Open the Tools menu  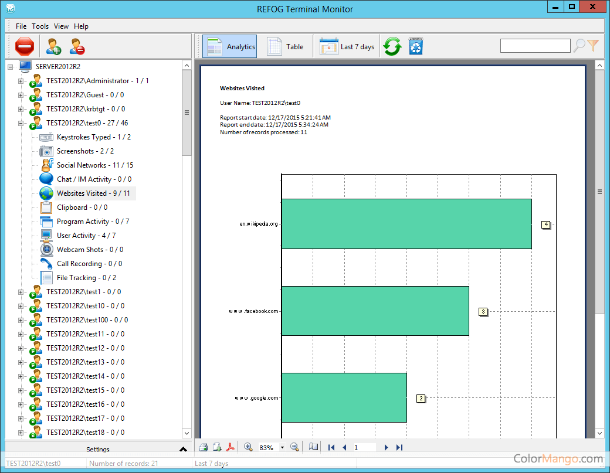40,26
